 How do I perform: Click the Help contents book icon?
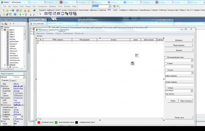click(34, 10)
